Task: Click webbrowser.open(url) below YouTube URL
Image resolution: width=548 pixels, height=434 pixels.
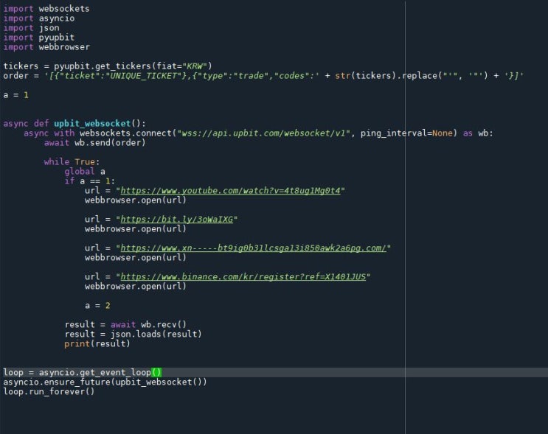Action: (x=135, y=200)
